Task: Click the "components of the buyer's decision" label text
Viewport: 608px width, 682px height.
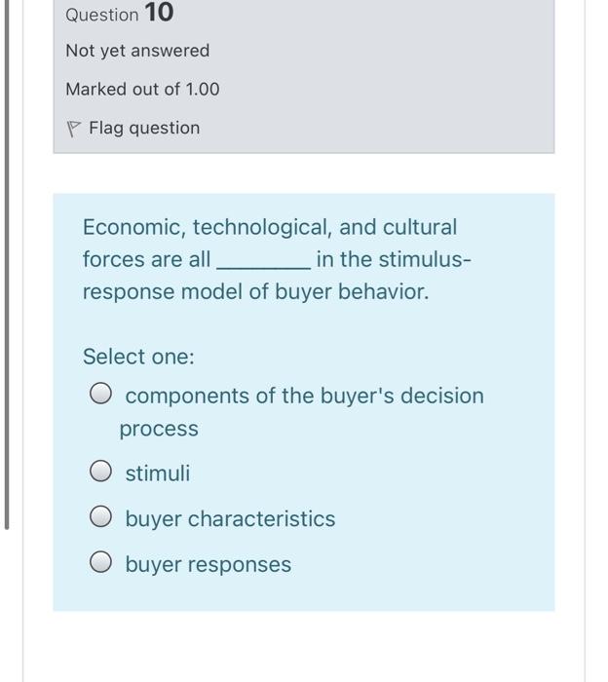Action: click(304, 396)
